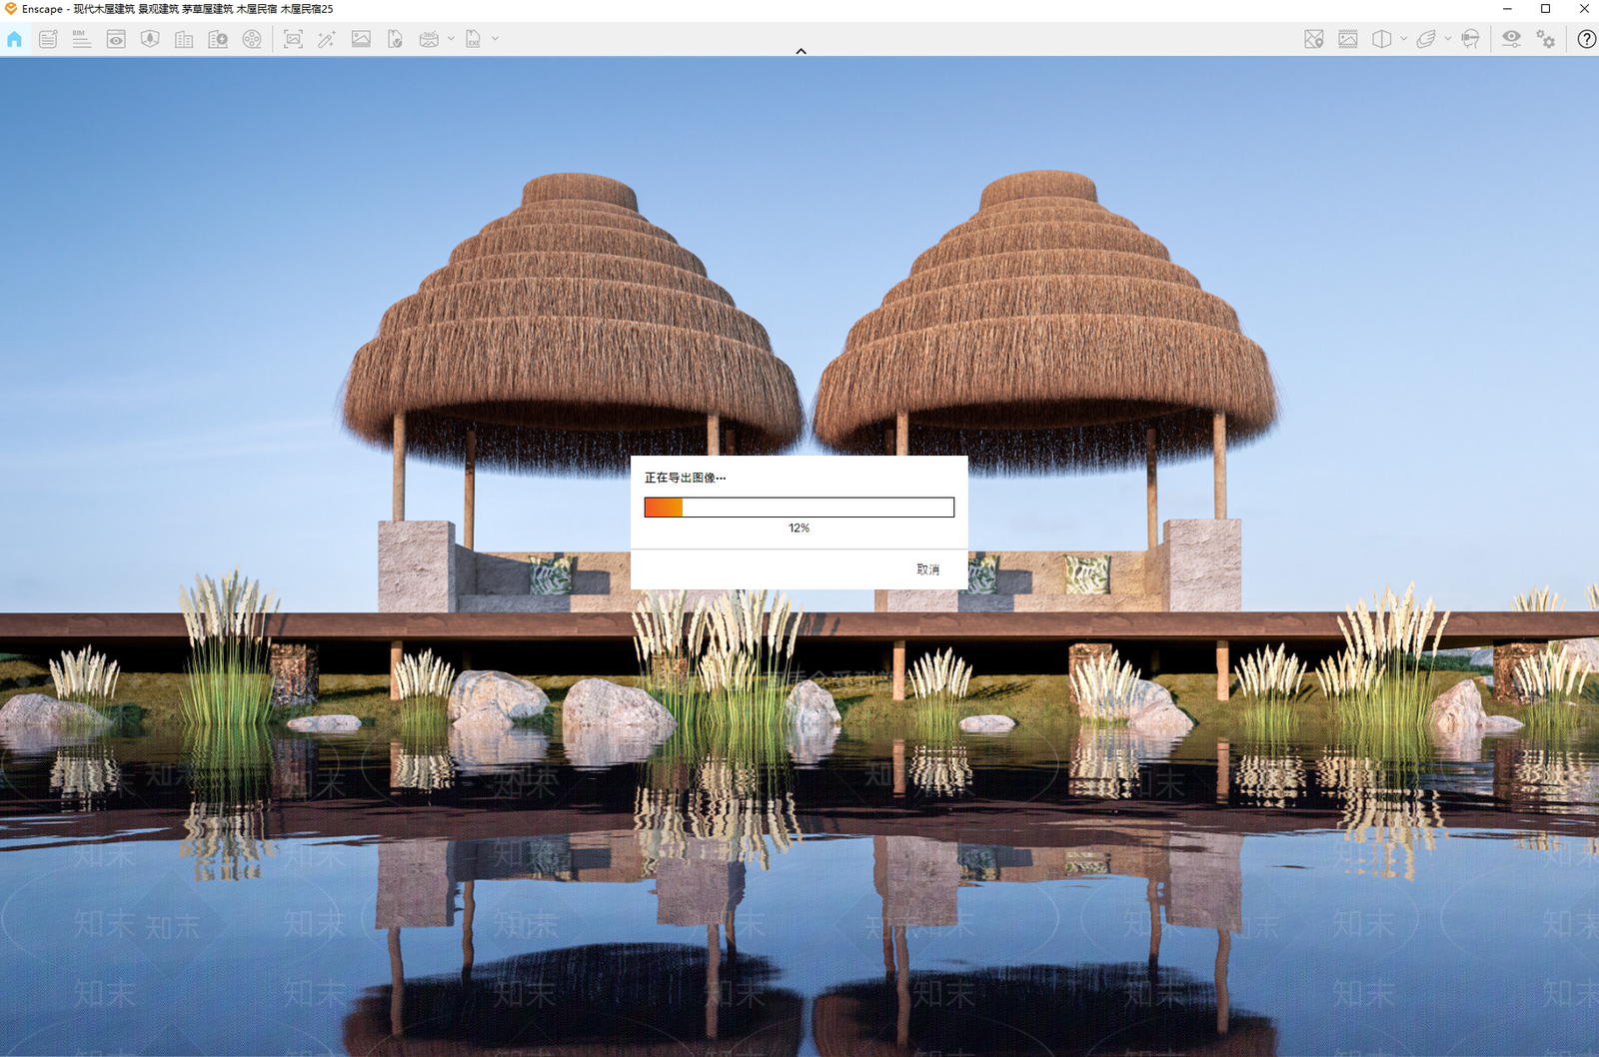Click the building with lightning bolt icon
The height and width of the screenshot is (1057, 1599).
218,39
